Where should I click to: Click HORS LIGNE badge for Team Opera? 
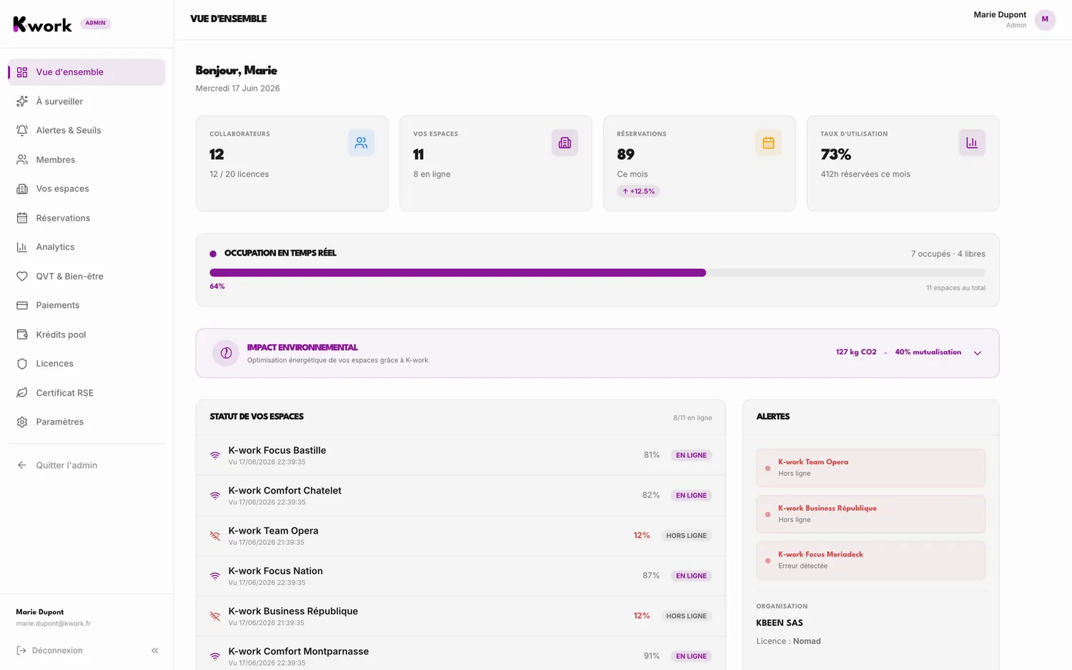pos(686,536)
